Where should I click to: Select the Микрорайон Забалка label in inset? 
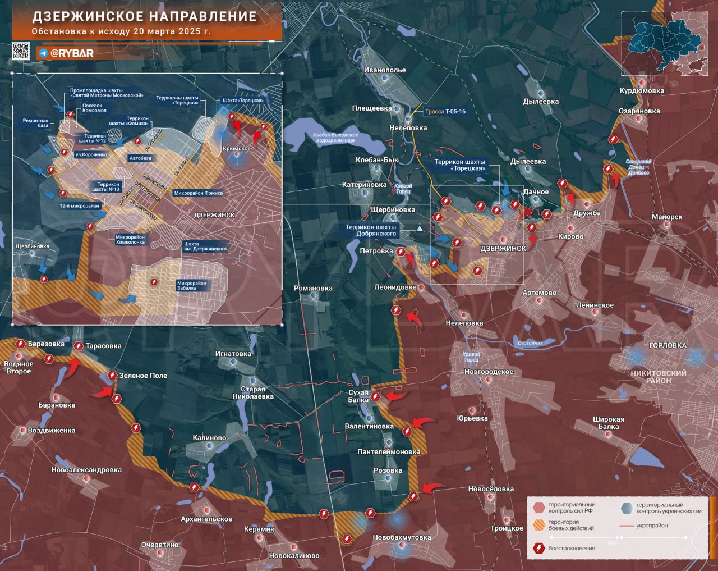(191, 286)
